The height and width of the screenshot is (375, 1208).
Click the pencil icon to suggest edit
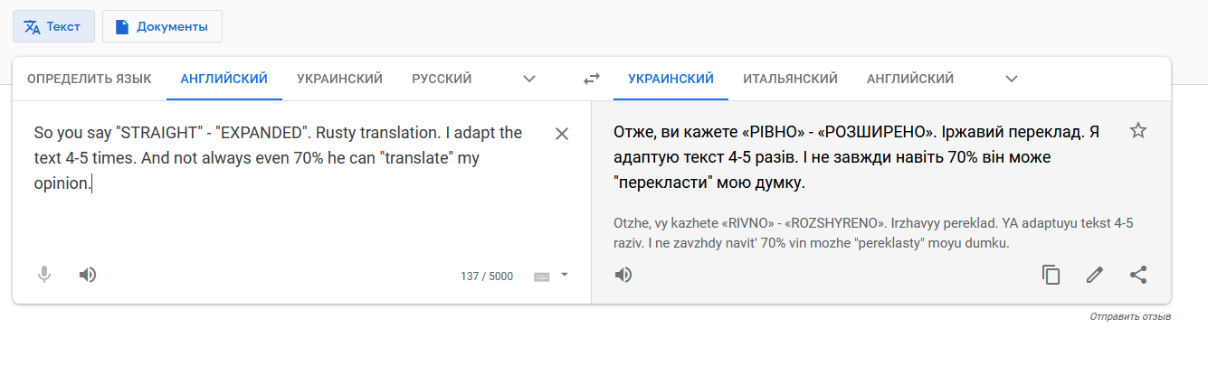1095,275
